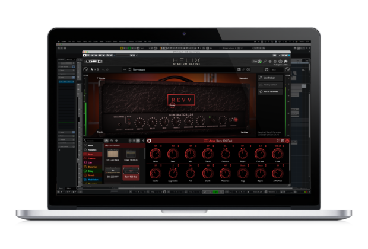Click the User Default button
This screenshot has height=249, width=368.
pyautogui.click(x=270, y=78)
